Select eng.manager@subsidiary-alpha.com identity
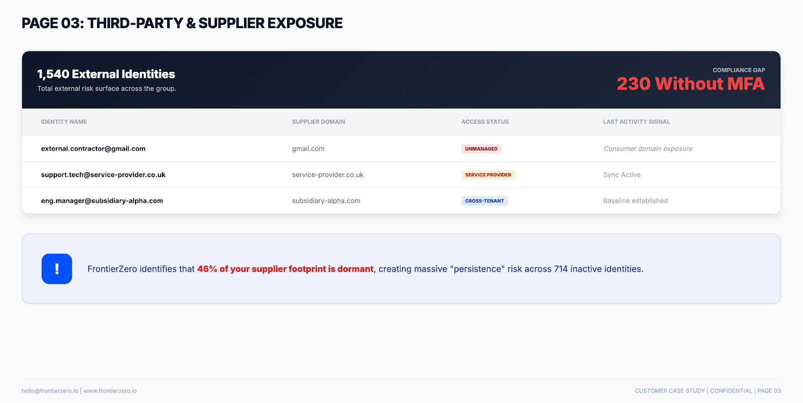The image size is (803, 403). (102, 201)
